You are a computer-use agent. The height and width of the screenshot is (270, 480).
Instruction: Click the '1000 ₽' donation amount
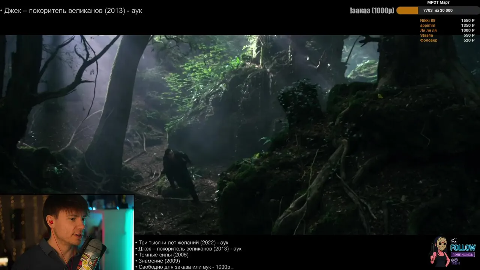(468, 30)
